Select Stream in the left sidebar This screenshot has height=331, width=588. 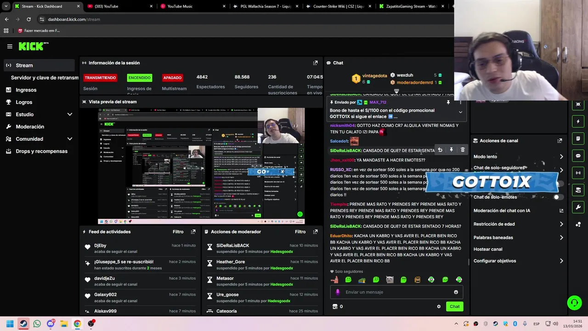pyautogui.click(x=39, y=65)
